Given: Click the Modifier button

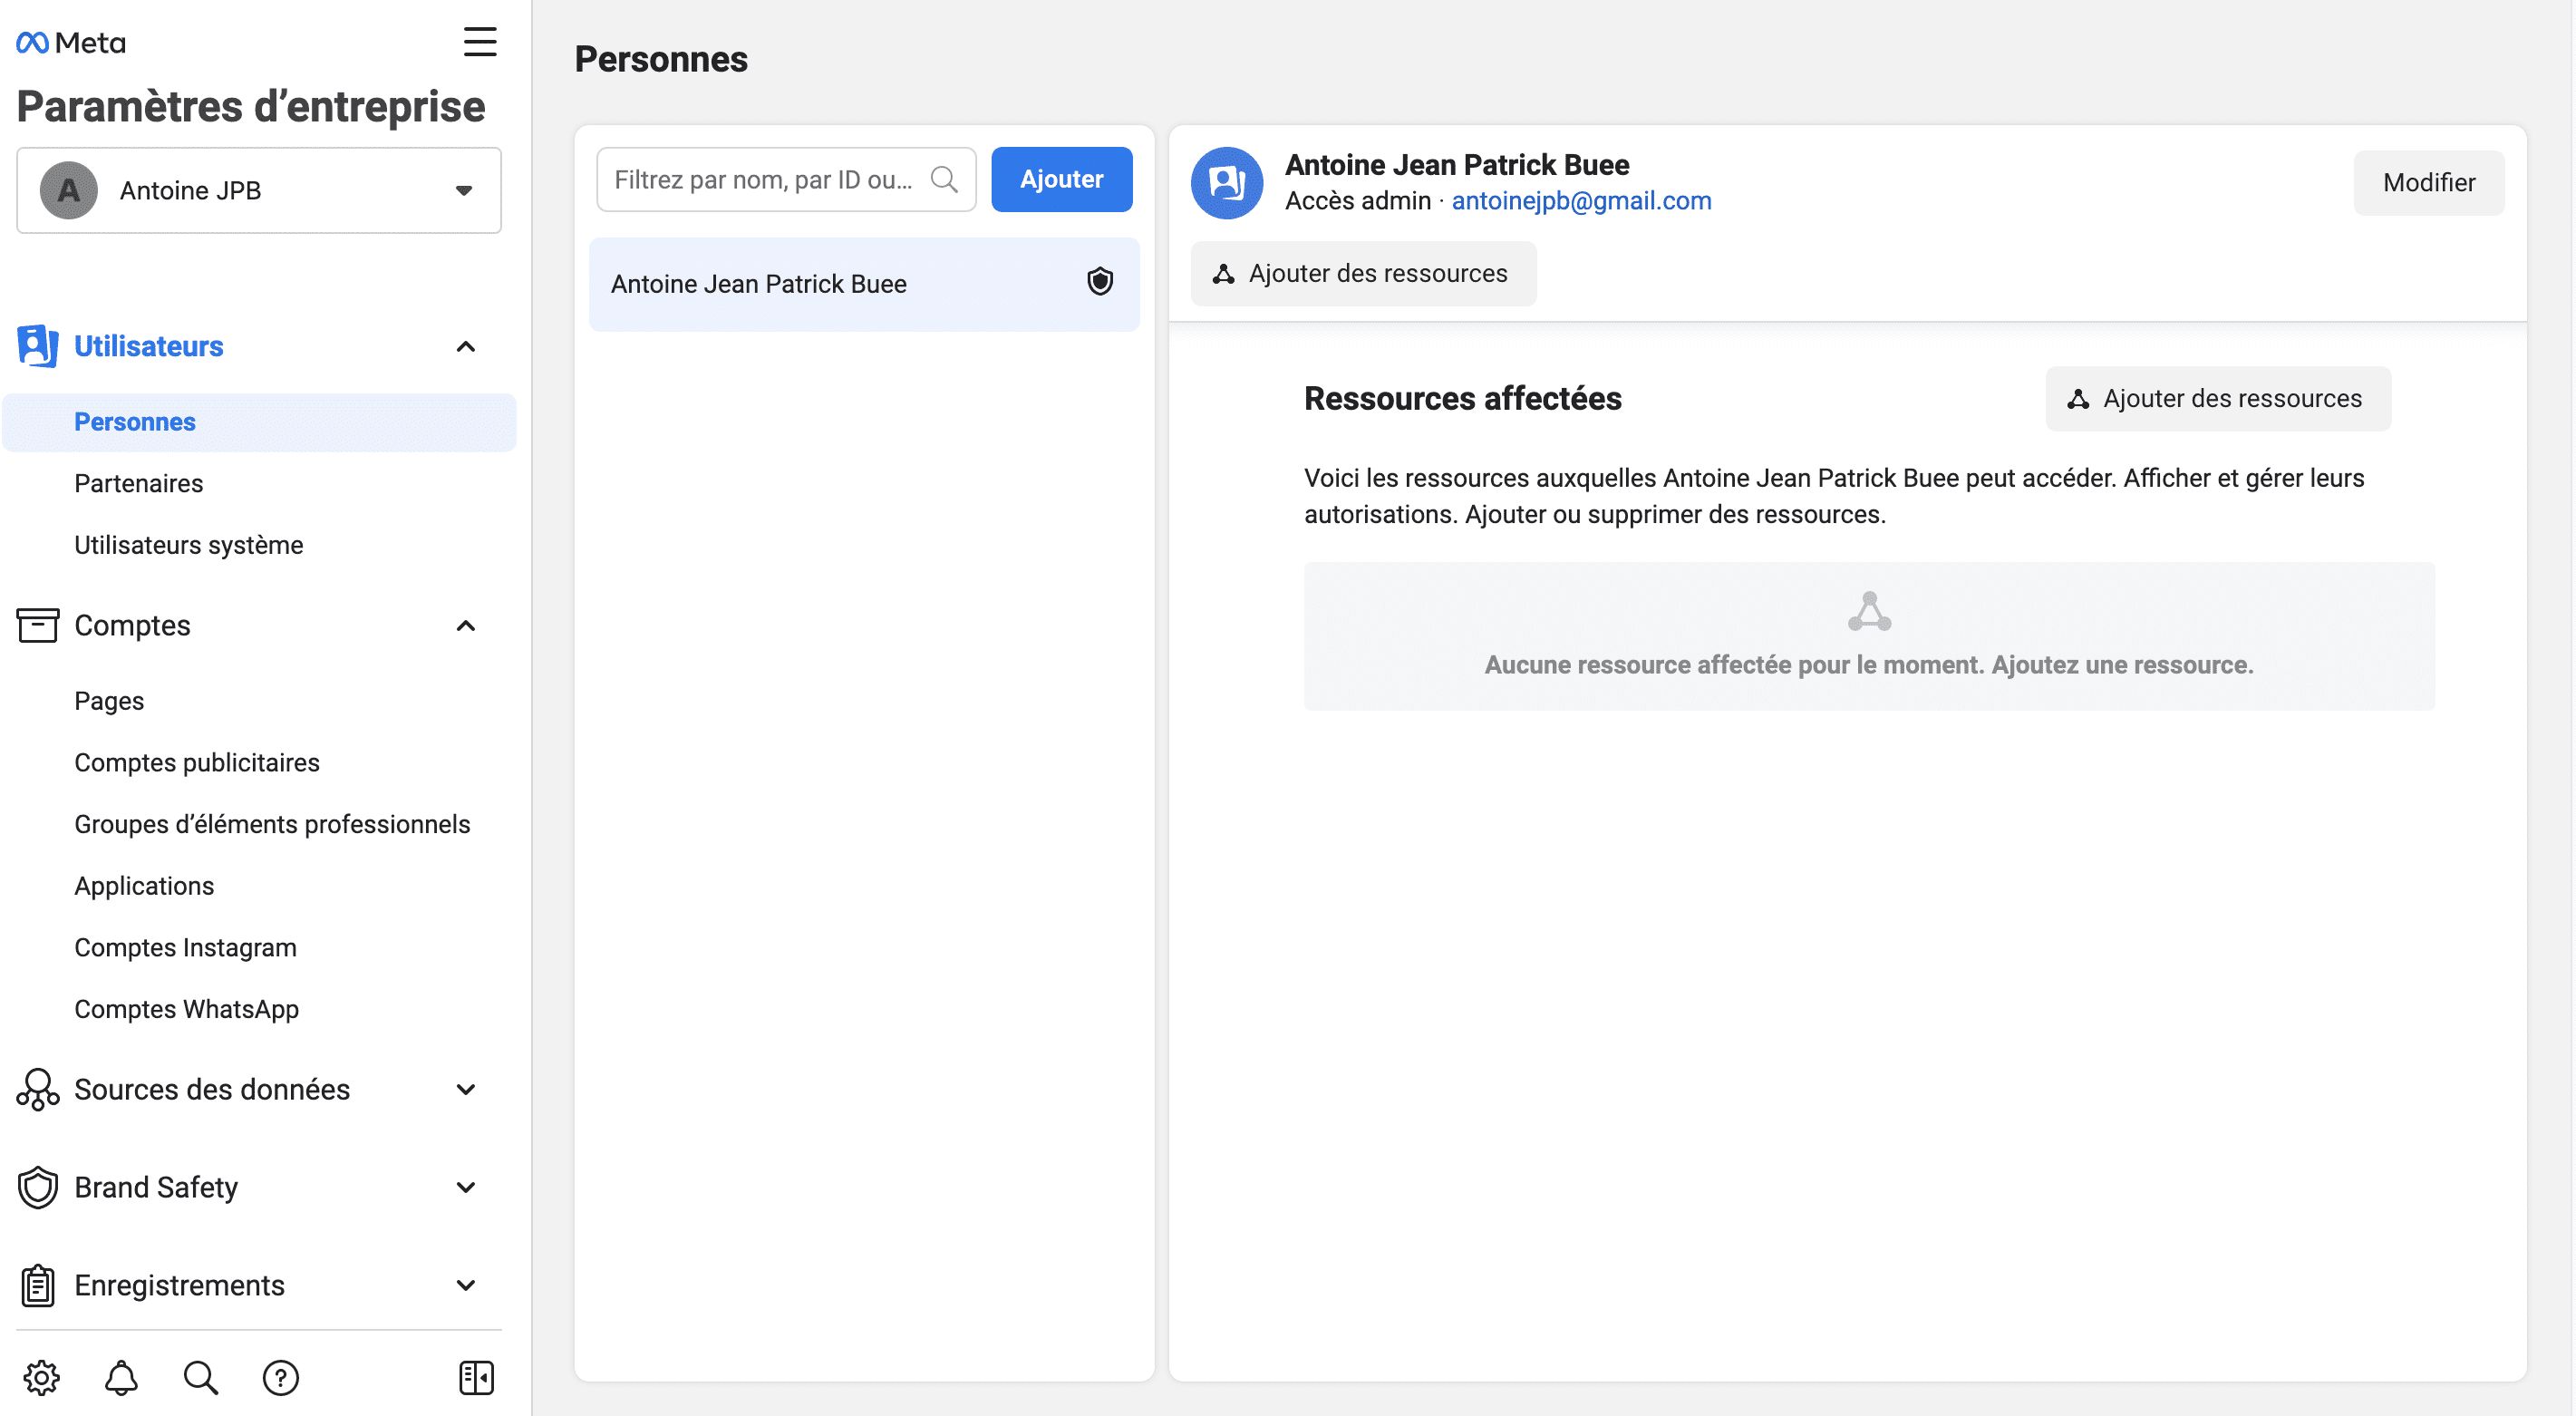Looking at the screenshot, I should pyautogui.click(x=2429, y=182).
